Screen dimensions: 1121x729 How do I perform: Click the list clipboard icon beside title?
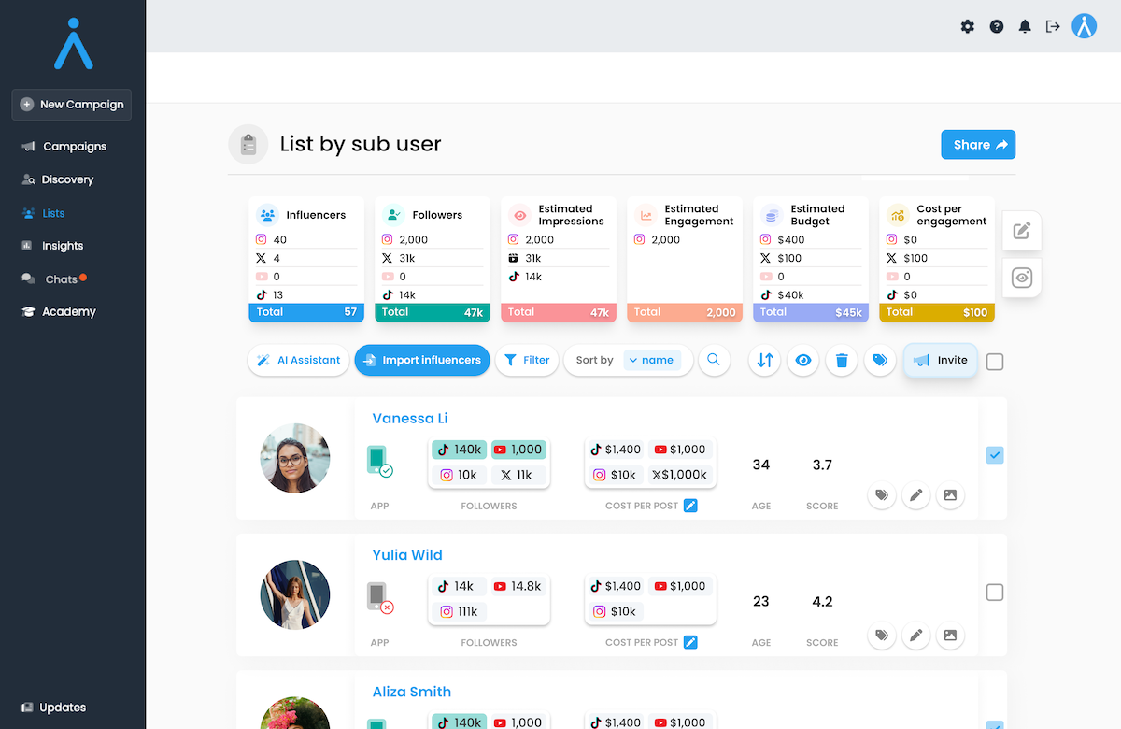[x=248, y=145]
